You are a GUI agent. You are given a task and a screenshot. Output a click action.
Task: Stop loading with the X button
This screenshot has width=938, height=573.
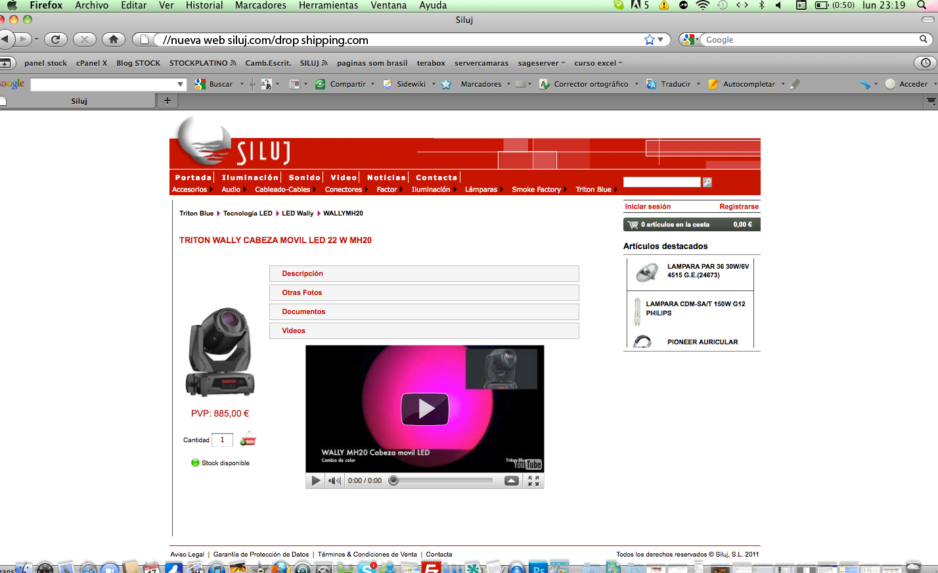click(x=85, y=39)
